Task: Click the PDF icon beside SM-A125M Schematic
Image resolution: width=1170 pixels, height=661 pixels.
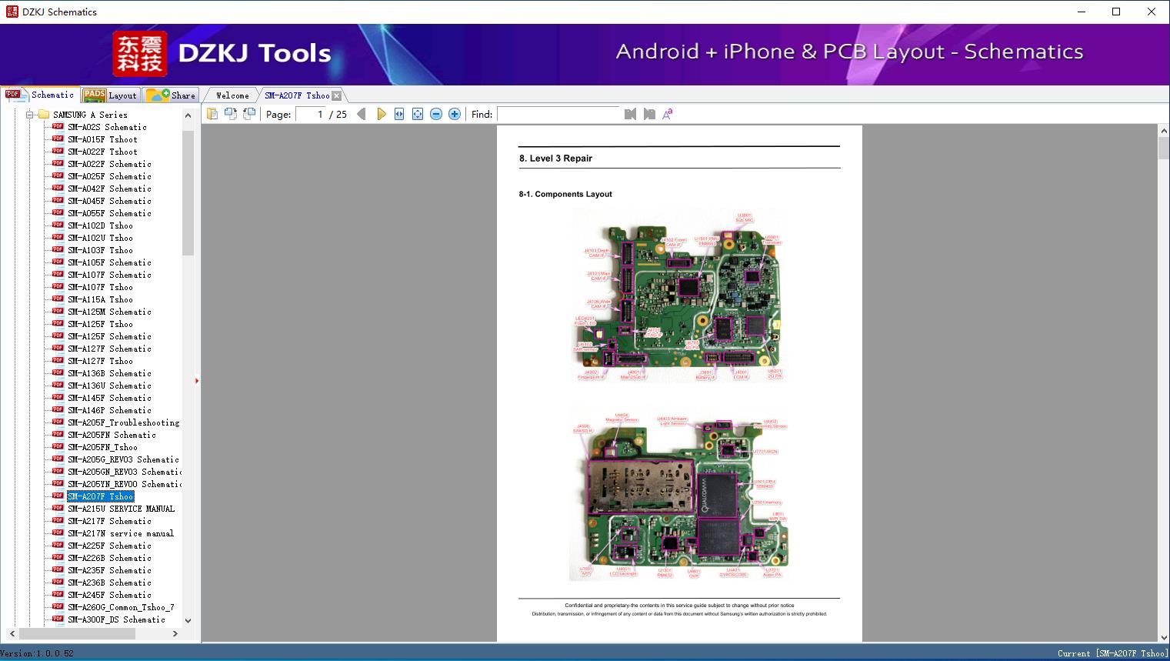Action: (58, 311)
